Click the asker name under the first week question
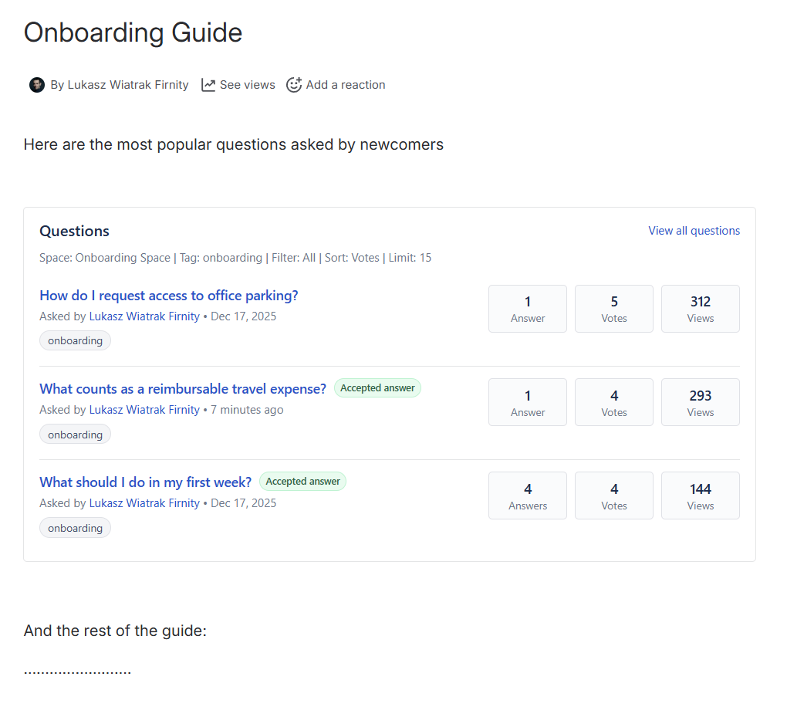This screenshot has width=787, height=707. (x=144, y=503)
